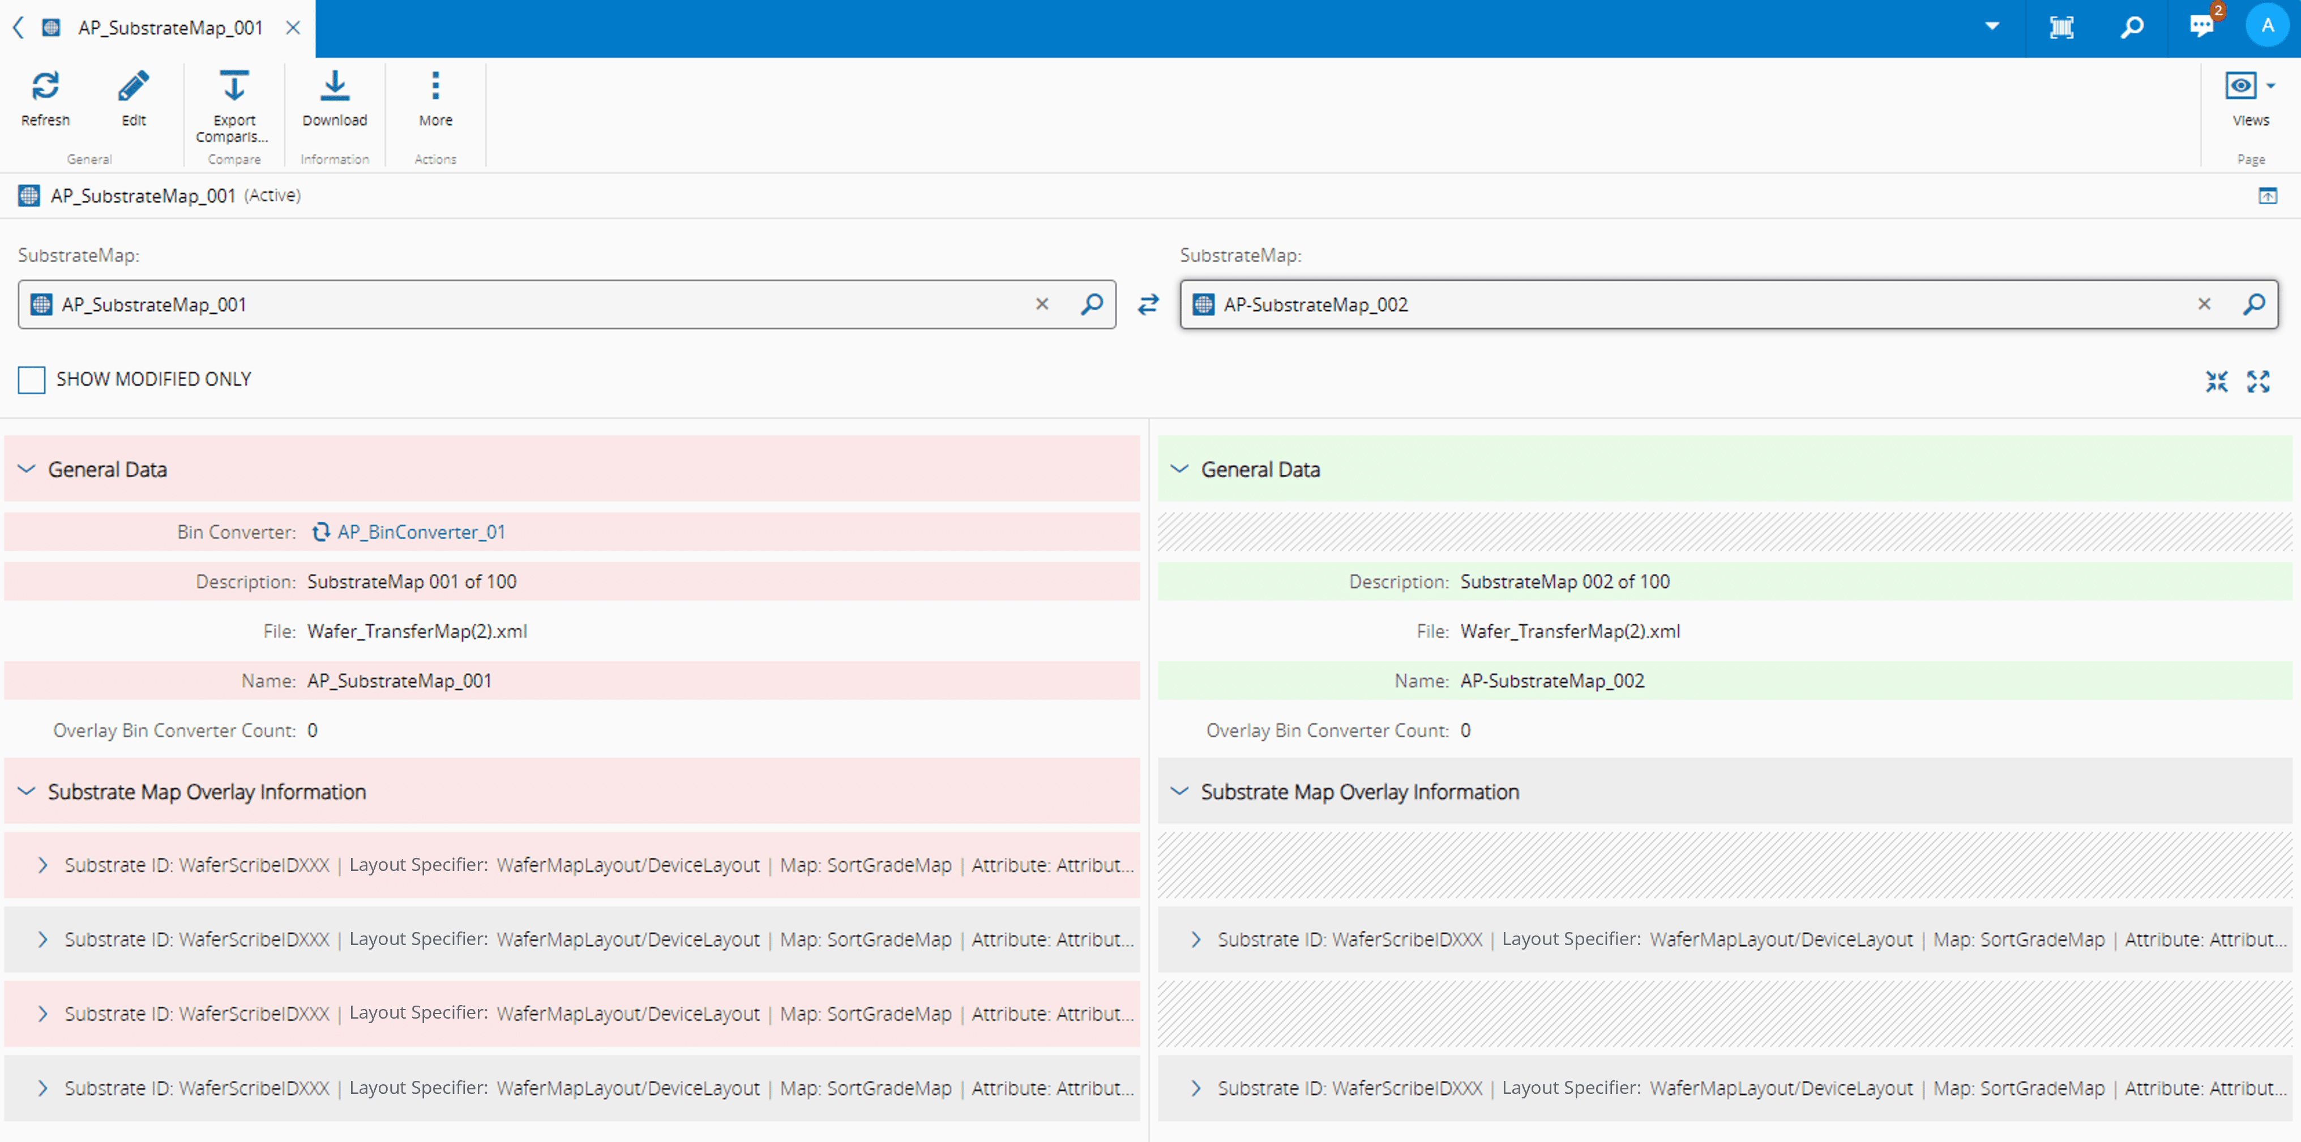Viewport: 2301px width, 1142px height.
Task: Click the Edit pencil icon
Action: click(x=134, y=87)
